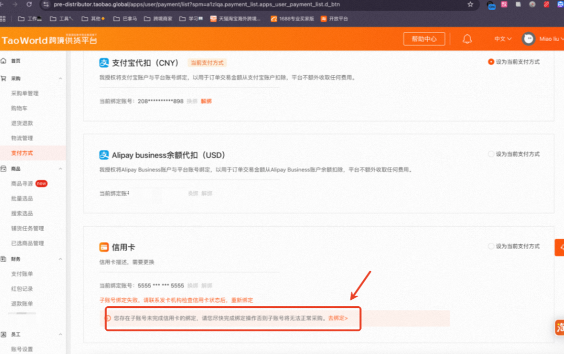Screen dimensions: 564x354
Task: Open the 跨境商家 bookmark folder
Action: click(158, 19)
